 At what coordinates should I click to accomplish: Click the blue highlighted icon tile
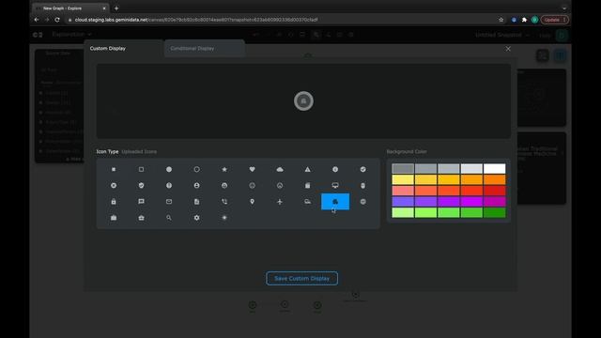click(335, 202)
